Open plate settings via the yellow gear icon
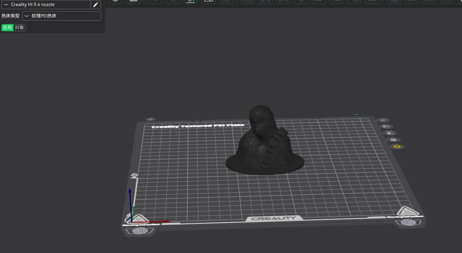 point(397,147)
